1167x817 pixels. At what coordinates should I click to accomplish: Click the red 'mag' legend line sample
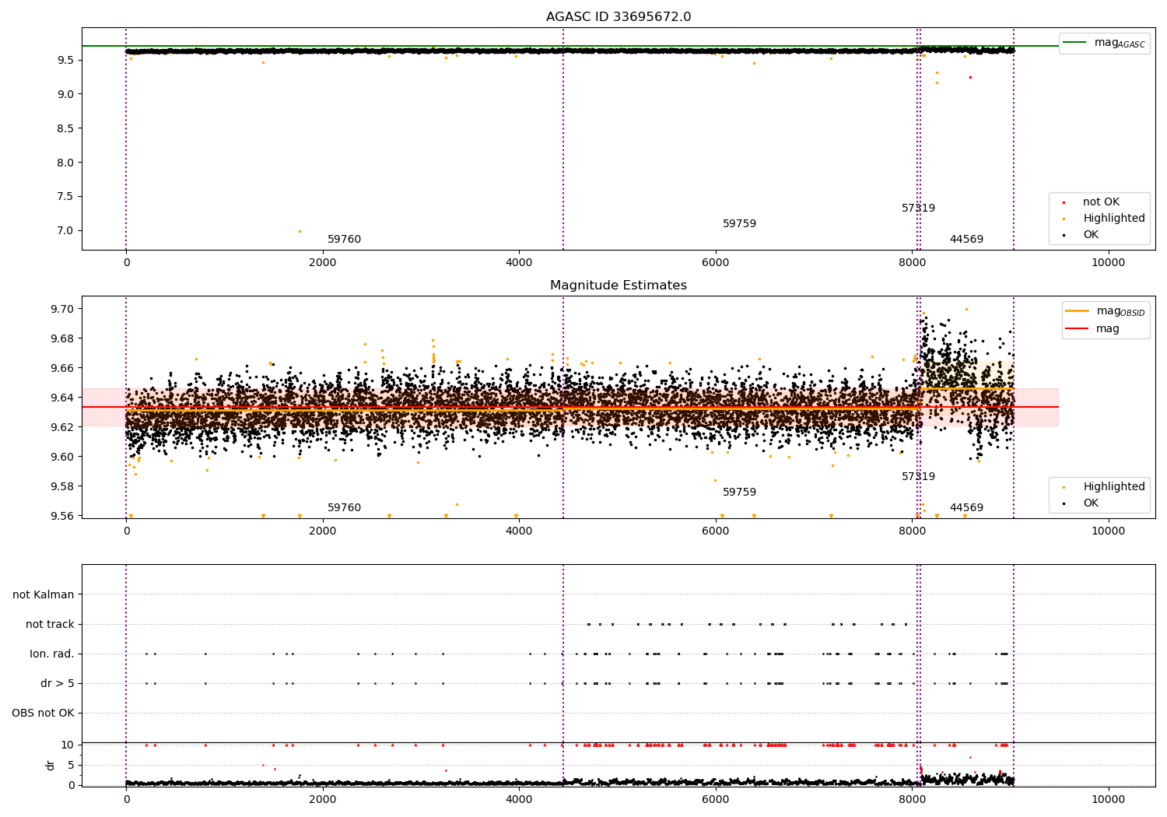point(1078,329)
